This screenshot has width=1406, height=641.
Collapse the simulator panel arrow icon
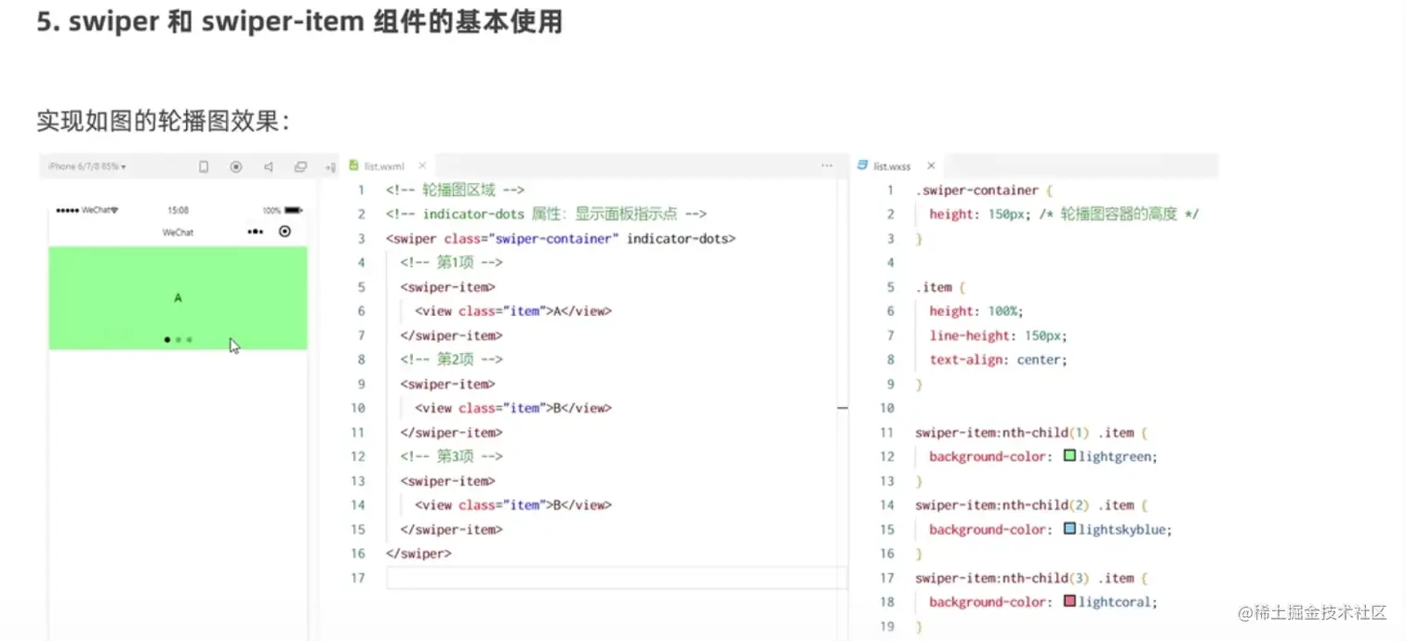(x=330, y=167)
